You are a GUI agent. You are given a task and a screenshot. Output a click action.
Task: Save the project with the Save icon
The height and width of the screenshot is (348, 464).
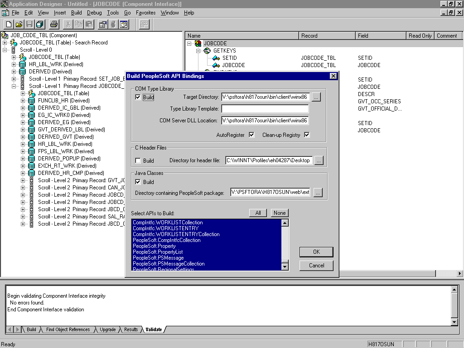29,24
